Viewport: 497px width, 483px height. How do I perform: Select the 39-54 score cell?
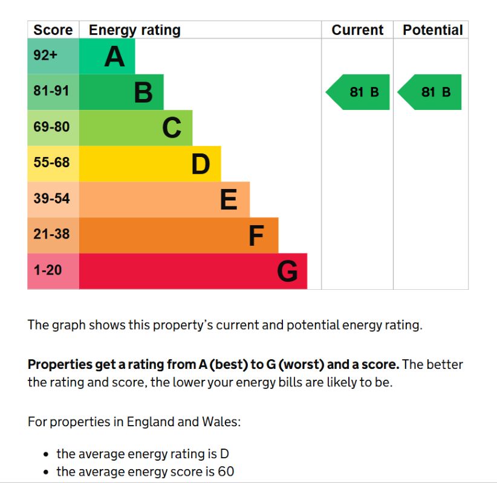point(53,199)
